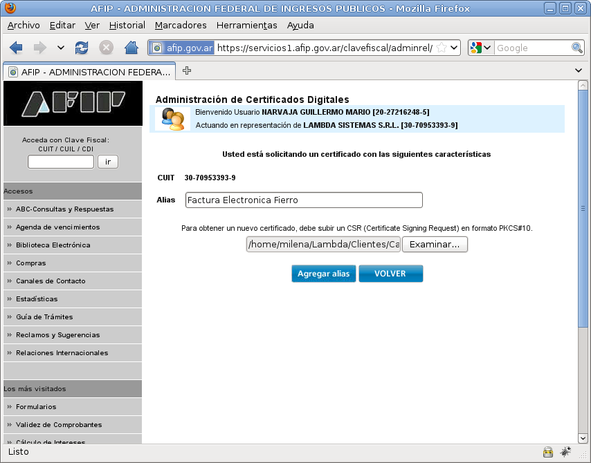Minimize the Firefox window
This screenshot has width=591, height=463.
pos(550,8)
